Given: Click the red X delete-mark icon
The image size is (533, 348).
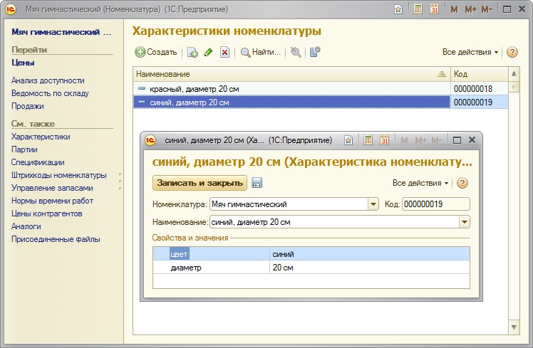Looking at the screenshot, I should [x=224, y=52].
